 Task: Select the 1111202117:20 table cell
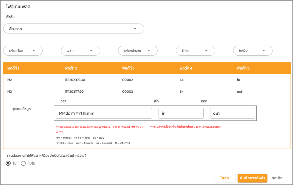[75, 92]
